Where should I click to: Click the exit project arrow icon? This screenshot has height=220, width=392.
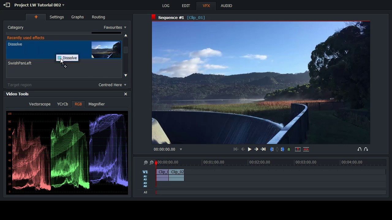6,5
